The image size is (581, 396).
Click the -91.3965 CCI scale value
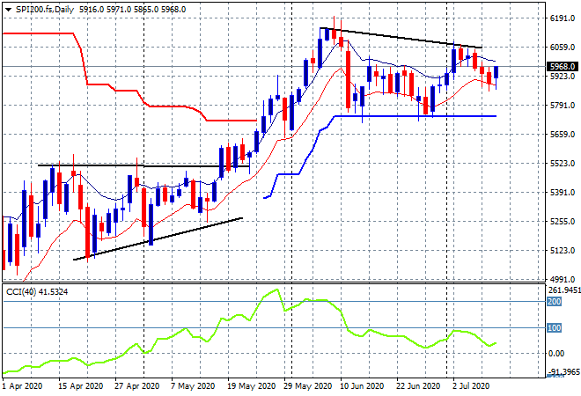[x=564, y=371]
